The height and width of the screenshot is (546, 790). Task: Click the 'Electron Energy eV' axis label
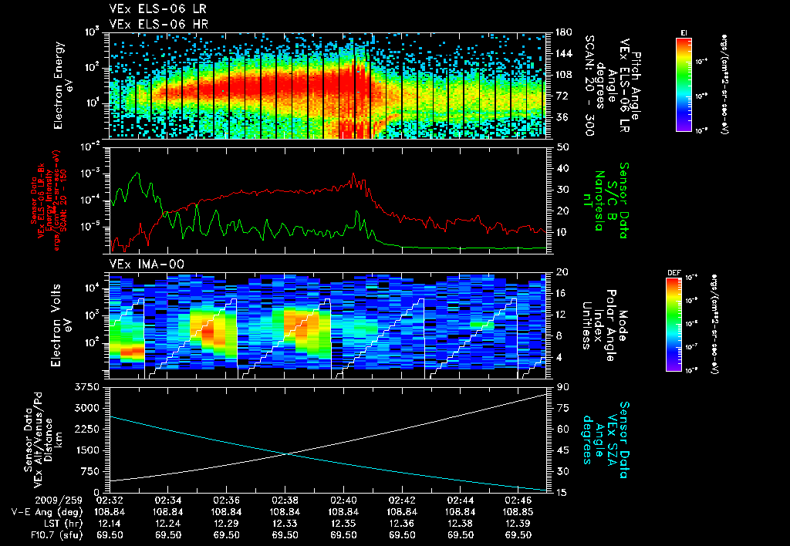(63, 85)
